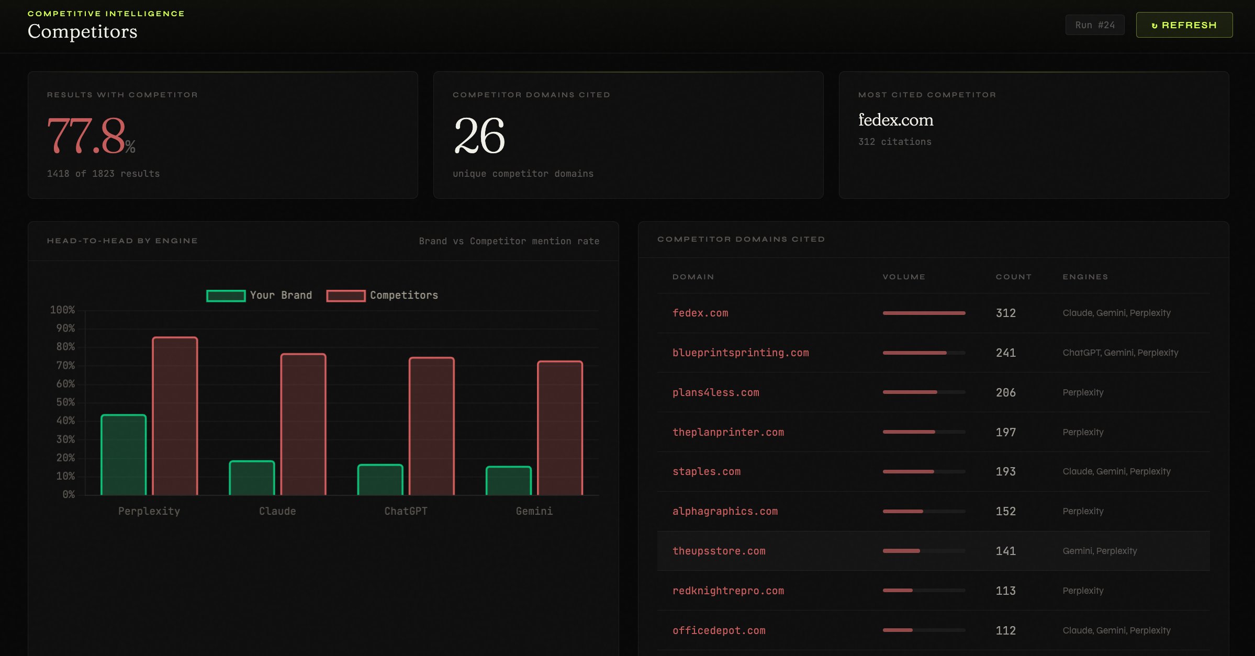Click the count 193 cell
This screenshot has height=656, width=1255.
(1005, 471)
